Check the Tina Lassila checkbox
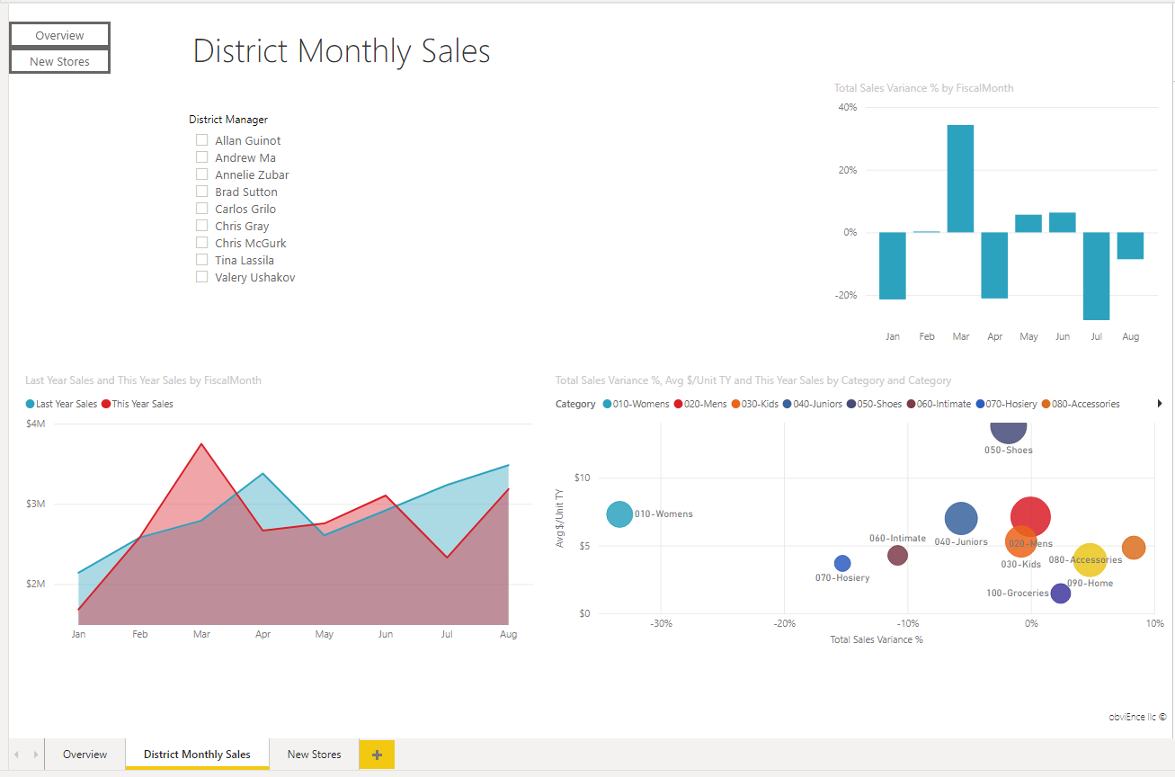1175x777 pixels. [202, 260]
